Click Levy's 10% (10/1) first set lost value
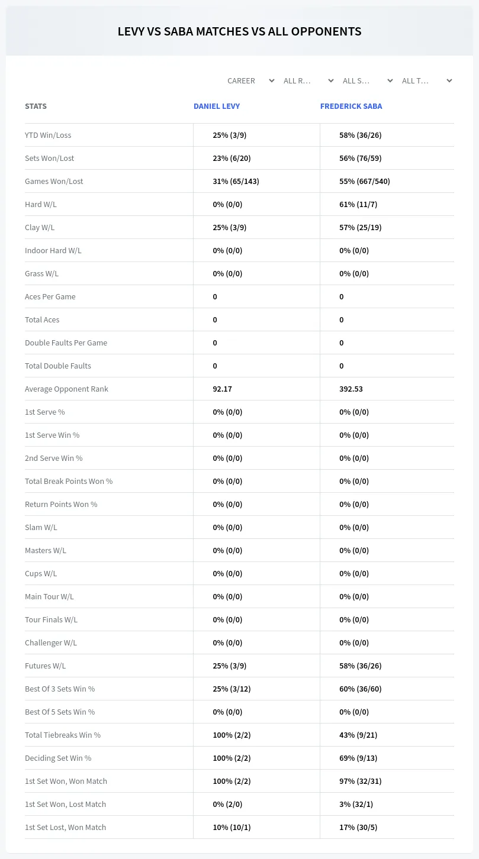The width and height of the screenshot is (479, 859). pyautogui.click(x=232, y=827)
